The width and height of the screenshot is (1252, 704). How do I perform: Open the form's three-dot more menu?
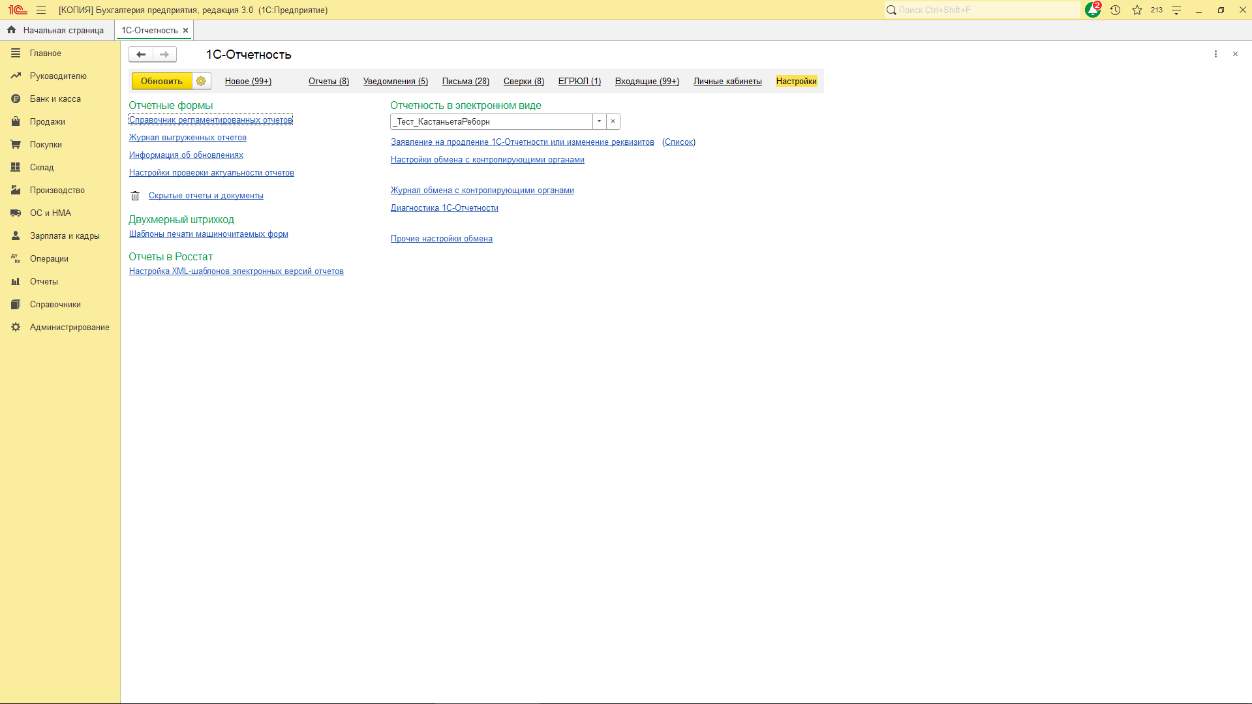(x=1215, y=54)
